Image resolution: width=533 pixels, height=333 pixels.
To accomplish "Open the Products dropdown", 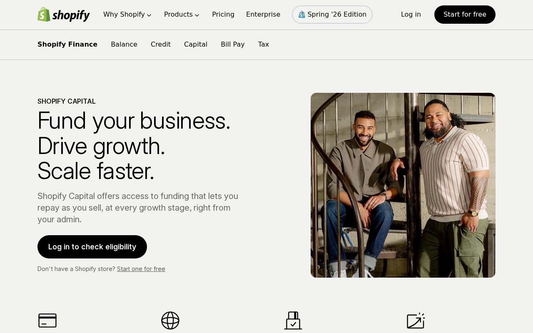I will (182, 15).
